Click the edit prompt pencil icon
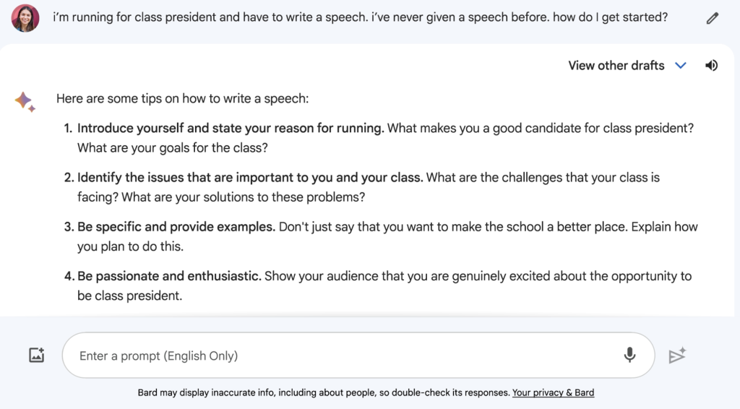This screenshot has height=409, width=740. [713, 19]
